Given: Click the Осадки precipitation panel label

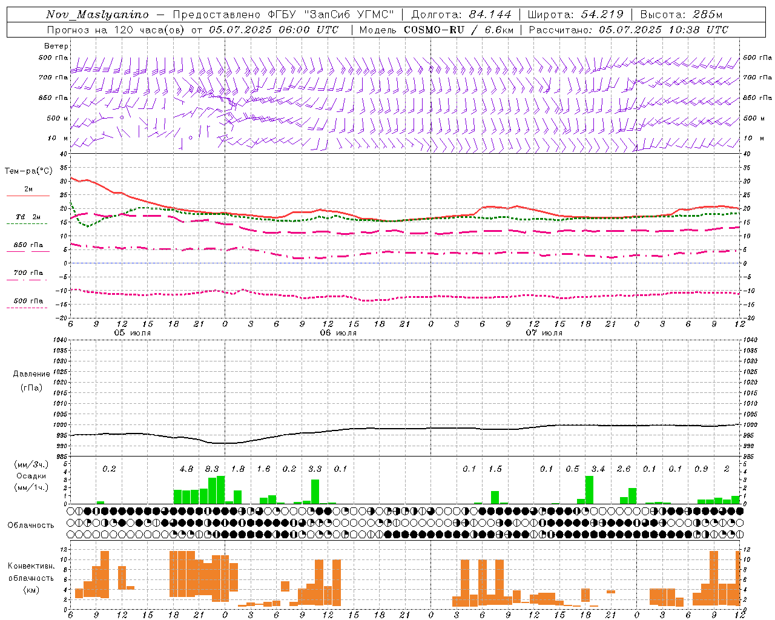Looking at the screenshot, I should pyautogui.click(x=31, y=476).
